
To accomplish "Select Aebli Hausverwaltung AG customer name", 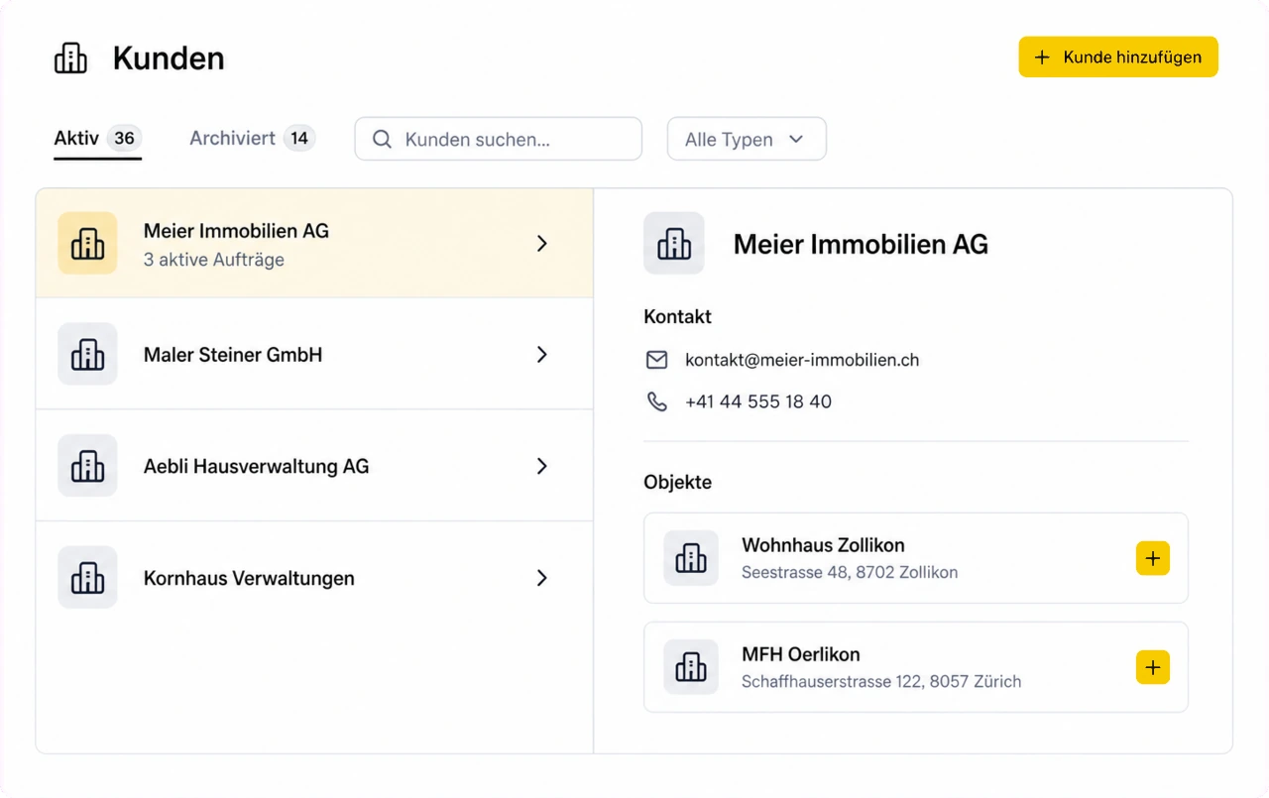I will tap(256, 466).
